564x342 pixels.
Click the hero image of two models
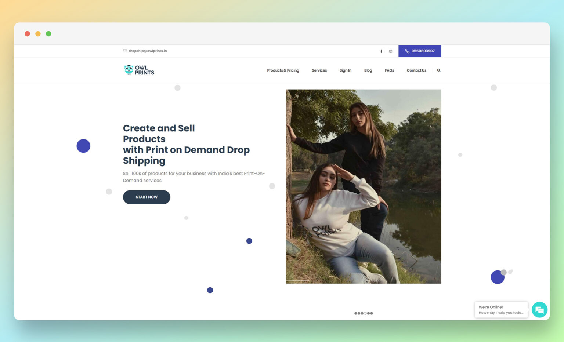tap(363, 186)
